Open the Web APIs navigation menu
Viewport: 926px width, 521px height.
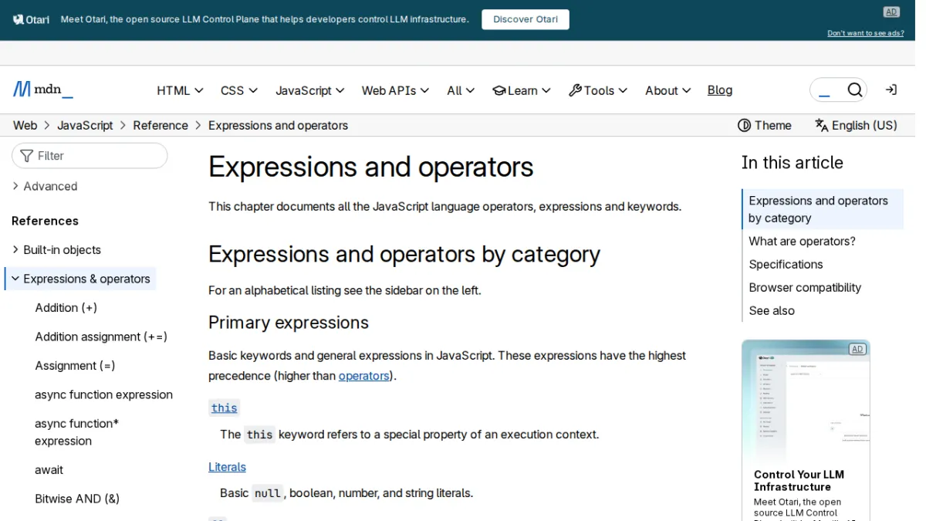[395, 90]
